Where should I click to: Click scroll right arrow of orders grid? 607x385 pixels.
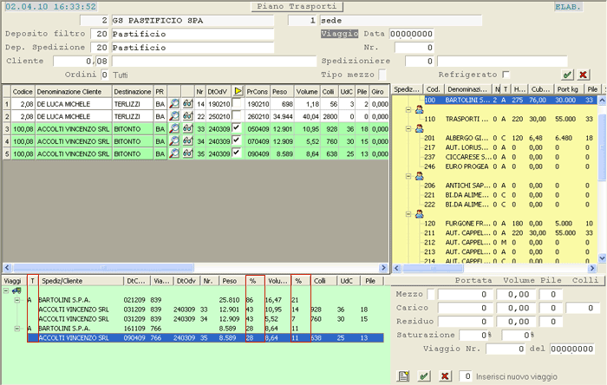pyautogui.click(x=383, y=267)
